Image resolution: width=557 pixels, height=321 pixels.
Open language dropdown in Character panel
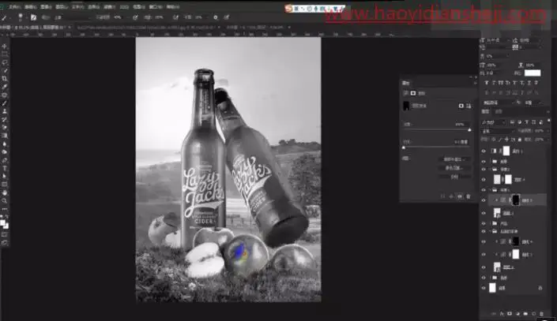coord(498,103)
